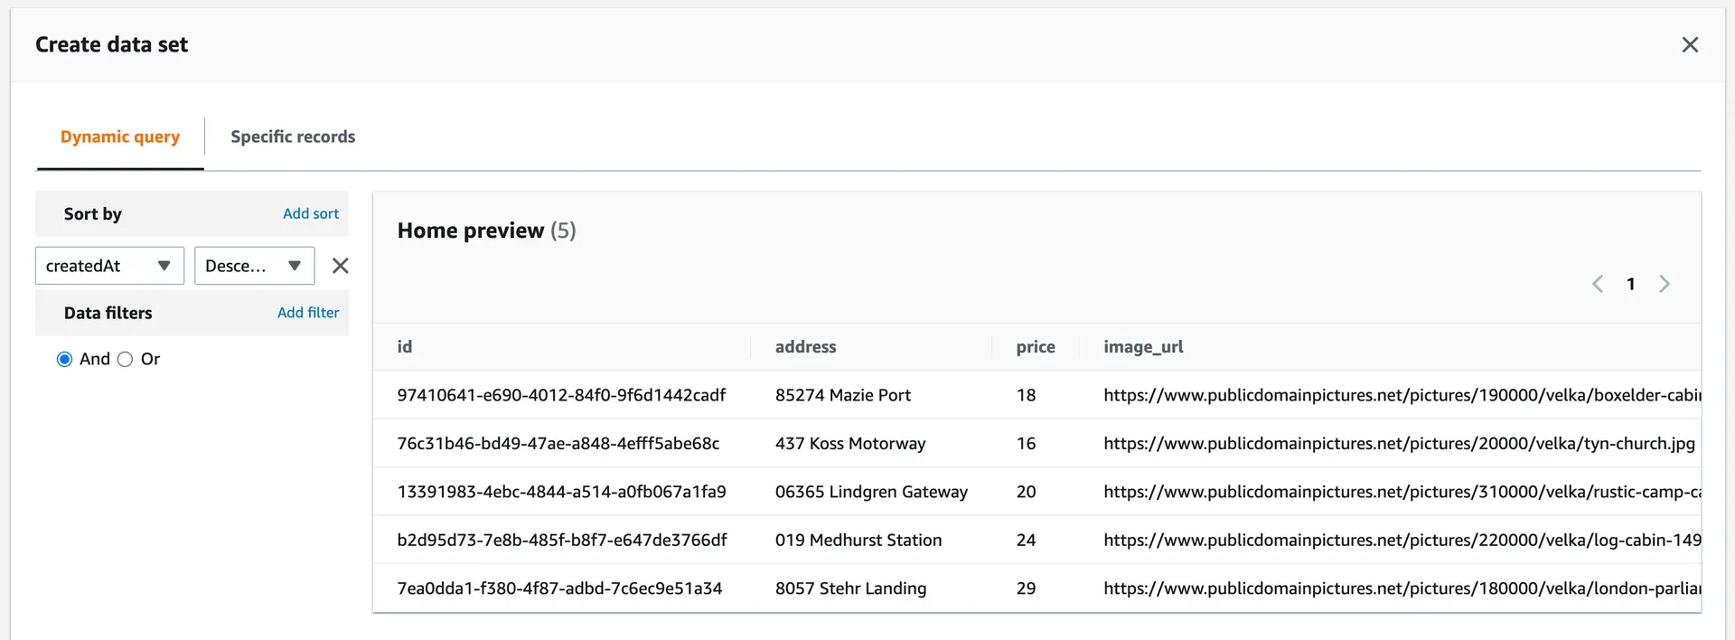Go to next preview page arrow

(1665, 284)
